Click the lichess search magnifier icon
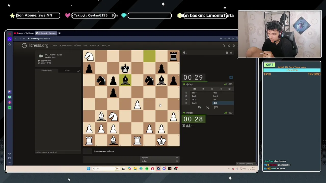The image size is (326, 183). (224, 45)
